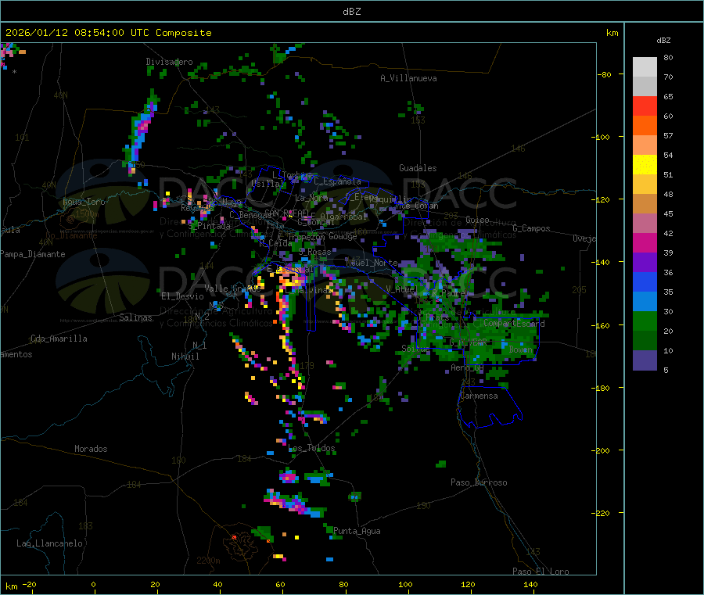Click the Nihuil map label
The height and width of the screenshot is (595, 704).
185,357
